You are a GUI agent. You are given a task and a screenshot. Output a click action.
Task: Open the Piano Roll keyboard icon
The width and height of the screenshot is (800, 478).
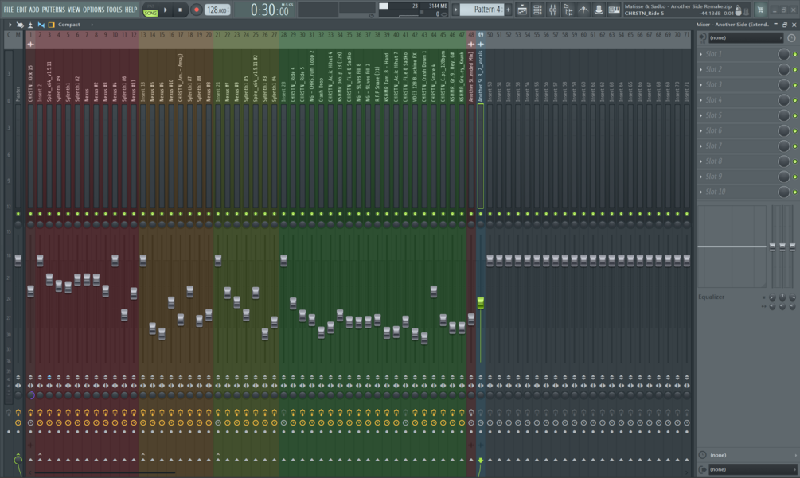point(614,10)
